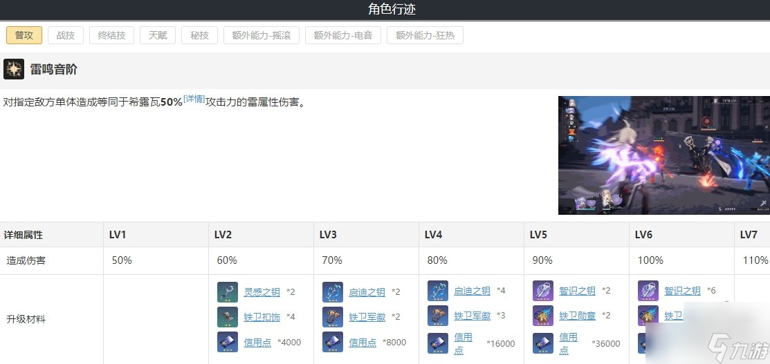
Task: Click the 启迪之钥 icon in the LV4 column
Action: 438,291
